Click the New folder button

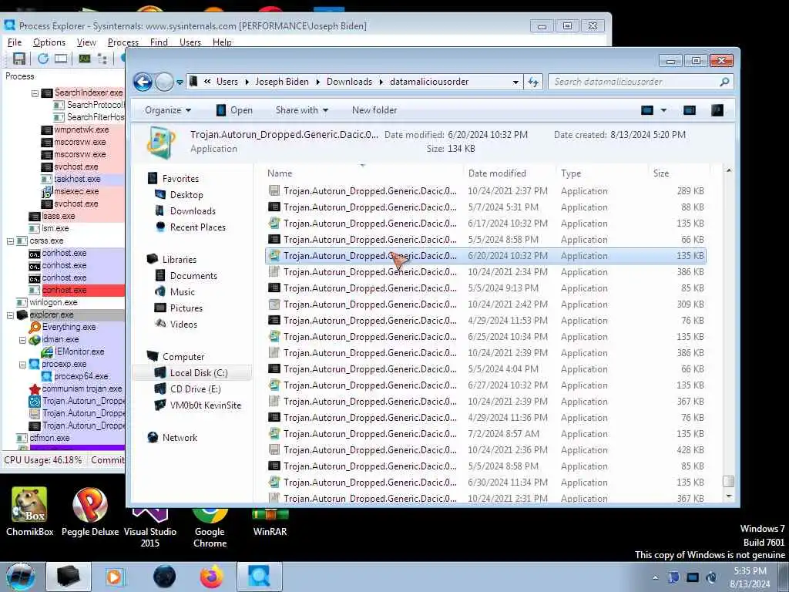(374, 110)
